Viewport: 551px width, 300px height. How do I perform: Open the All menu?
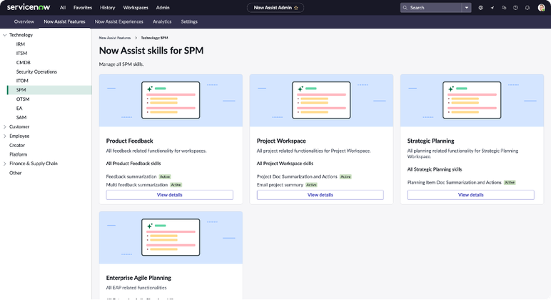click(63, 7)
